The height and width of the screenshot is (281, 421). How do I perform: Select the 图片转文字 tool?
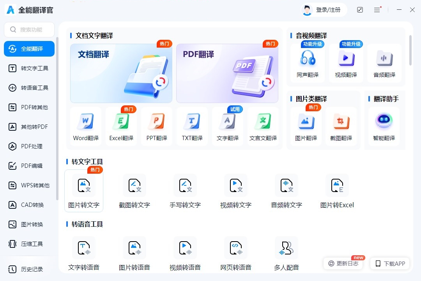(x=84, y=190)
